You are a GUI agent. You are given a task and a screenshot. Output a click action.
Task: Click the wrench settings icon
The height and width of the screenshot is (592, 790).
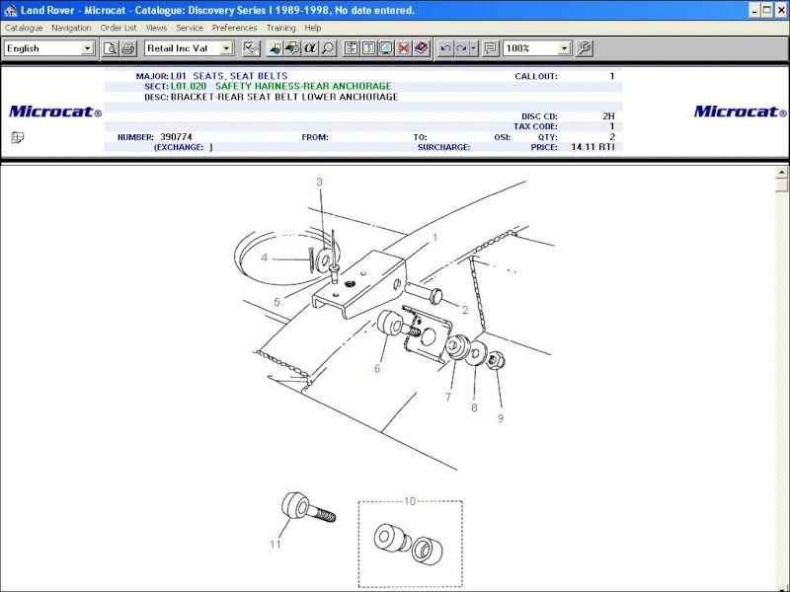point(584,48)
